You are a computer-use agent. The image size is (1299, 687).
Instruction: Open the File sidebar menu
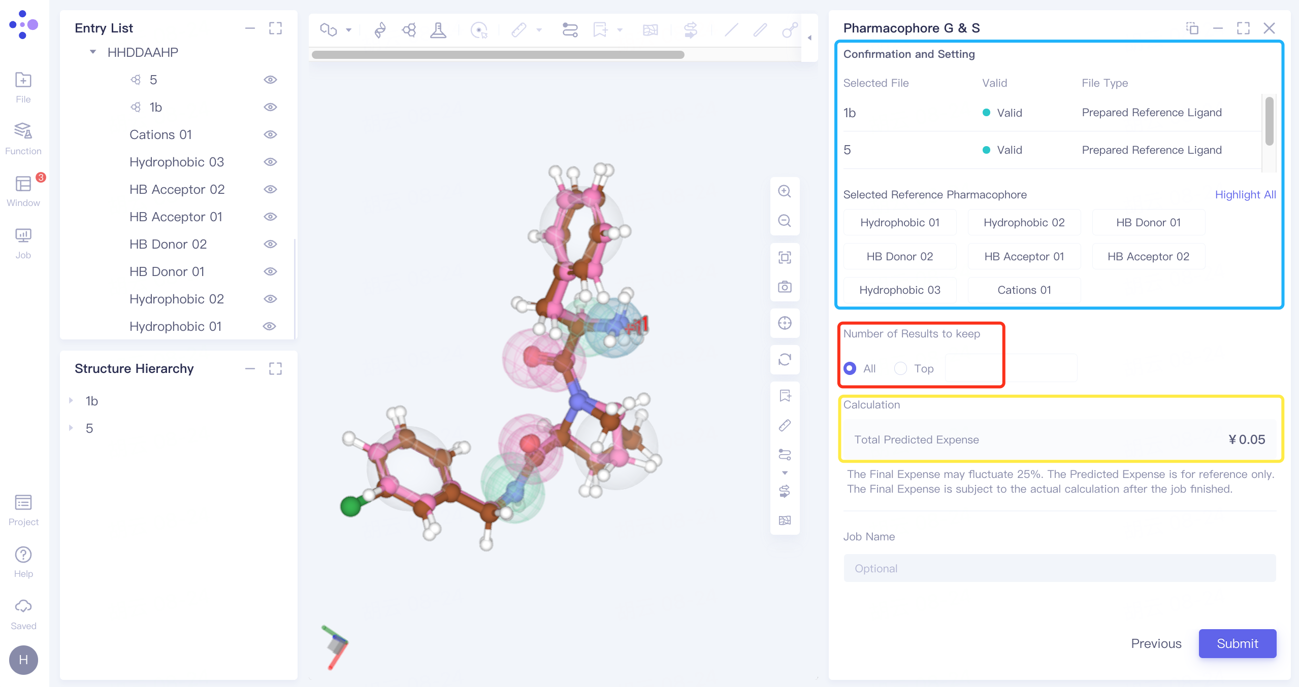point(23,87)
